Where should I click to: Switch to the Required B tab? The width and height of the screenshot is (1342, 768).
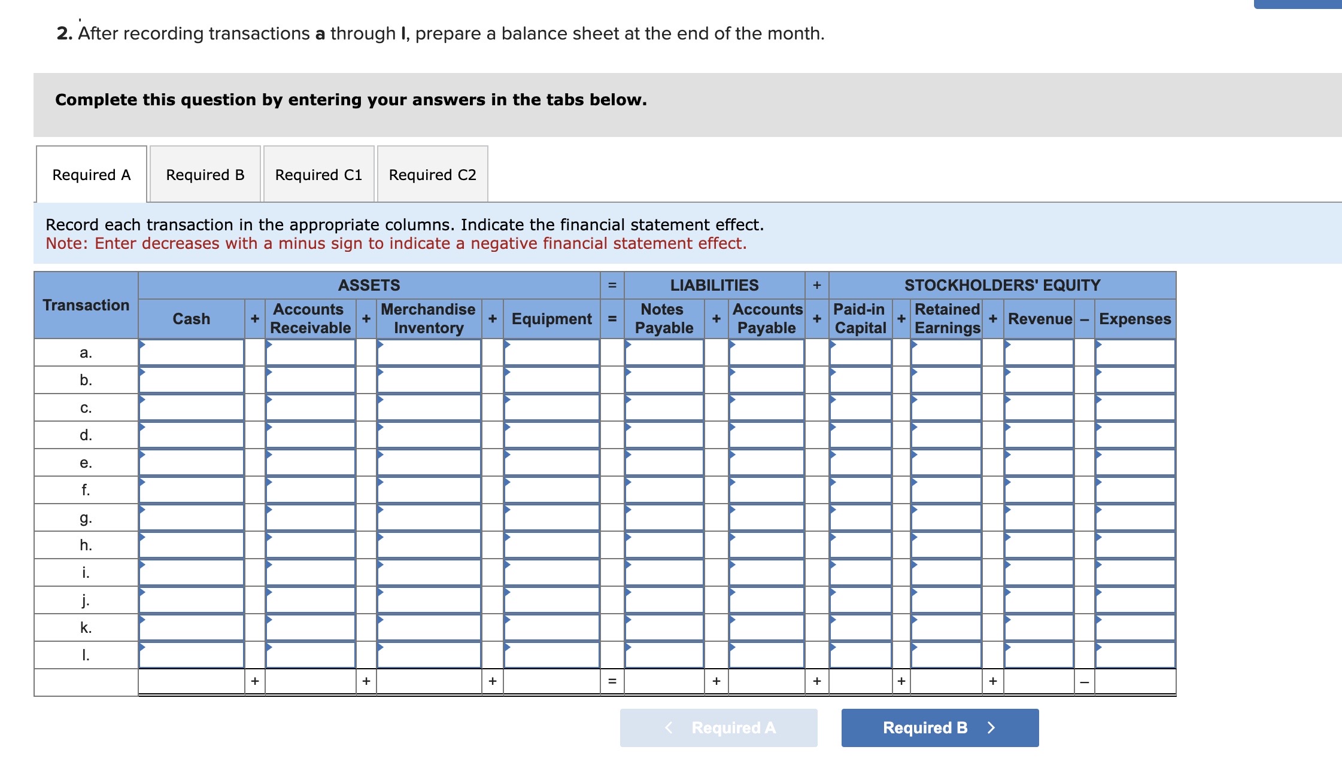pos(206,175)
